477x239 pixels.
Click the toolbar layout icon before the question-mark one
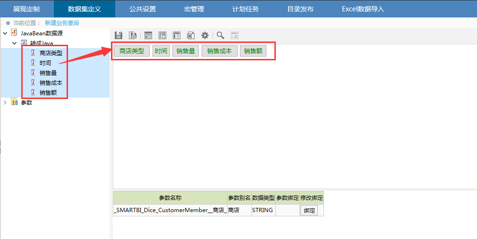tap(162, 35)
